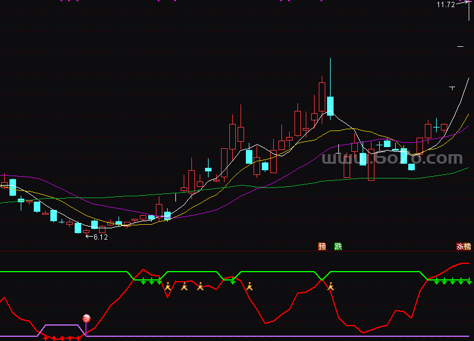The image size is (474, 341).
Task: Click the 6.12 low price label
Action: click(100, 237)
